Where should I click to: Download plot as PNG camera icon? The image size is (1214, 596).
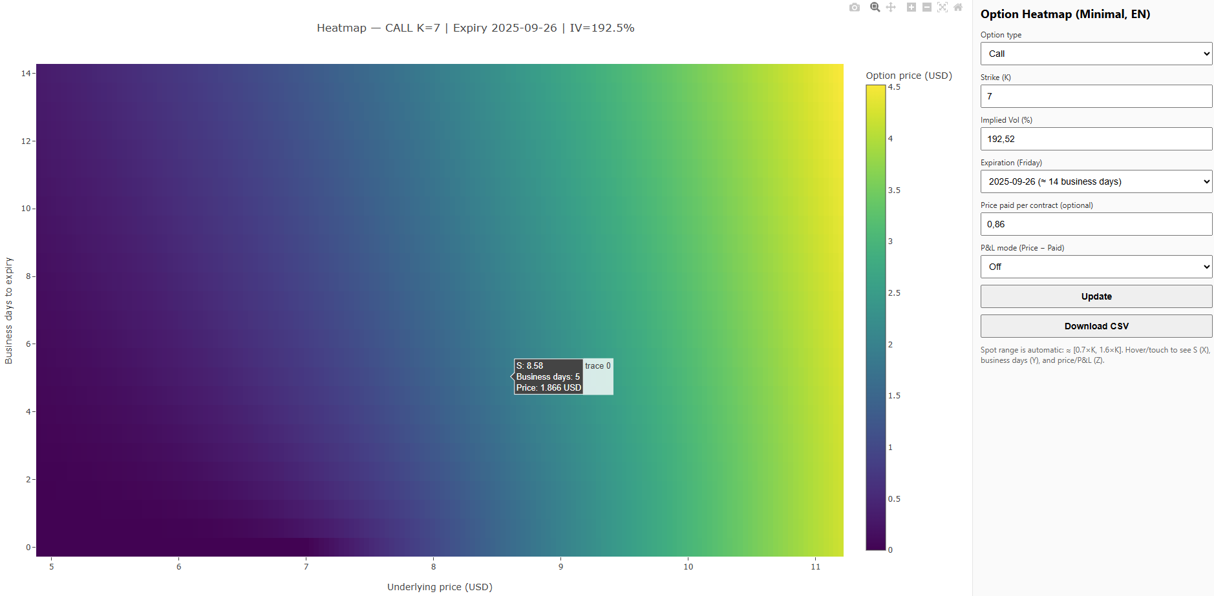pos(855,7)
